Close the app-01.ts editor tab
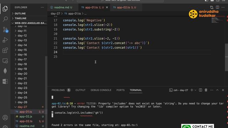Screen dimensions: 228x128 point(107,7)
